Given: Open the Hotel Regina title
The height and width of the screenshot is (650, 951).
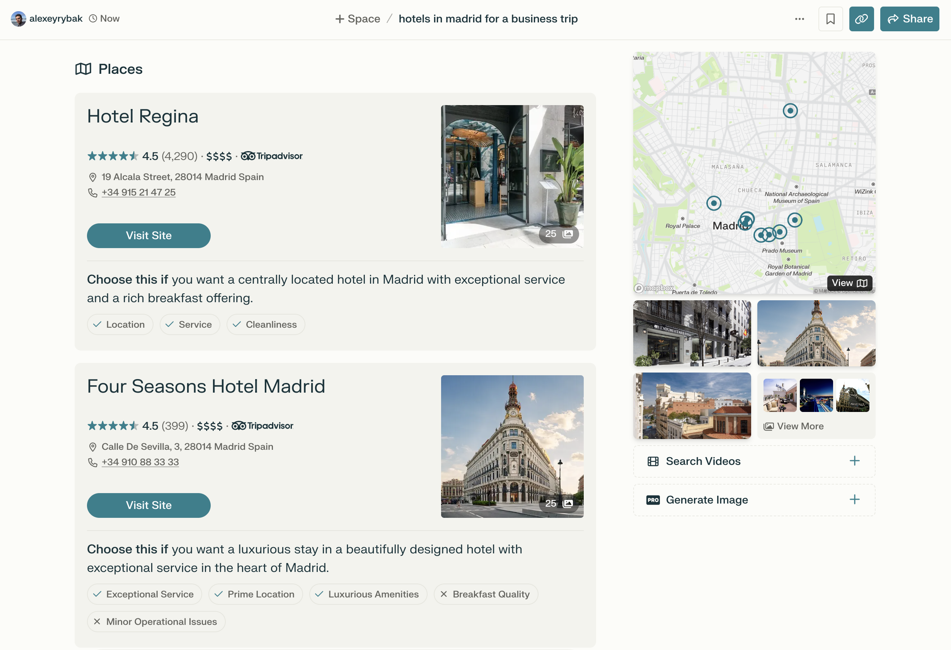Looking at the screenshot, I should (x=143, y=116).
